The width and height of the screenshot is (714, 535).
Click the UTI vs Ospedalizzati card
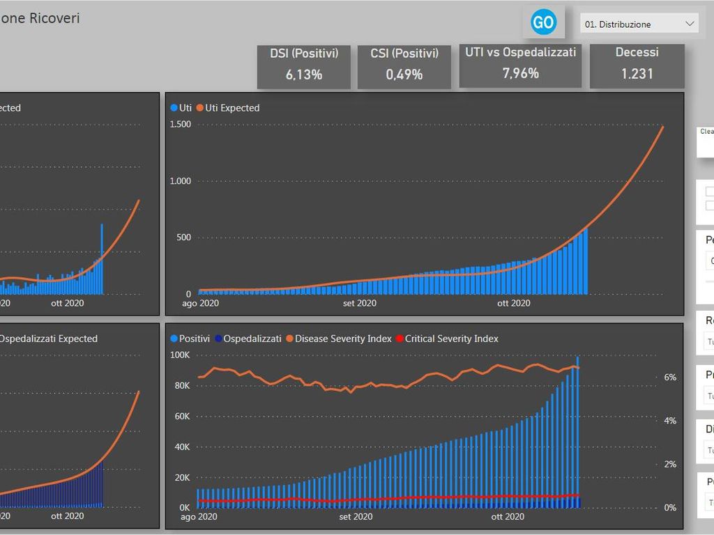pyautogui.click(x=520, y=65)
